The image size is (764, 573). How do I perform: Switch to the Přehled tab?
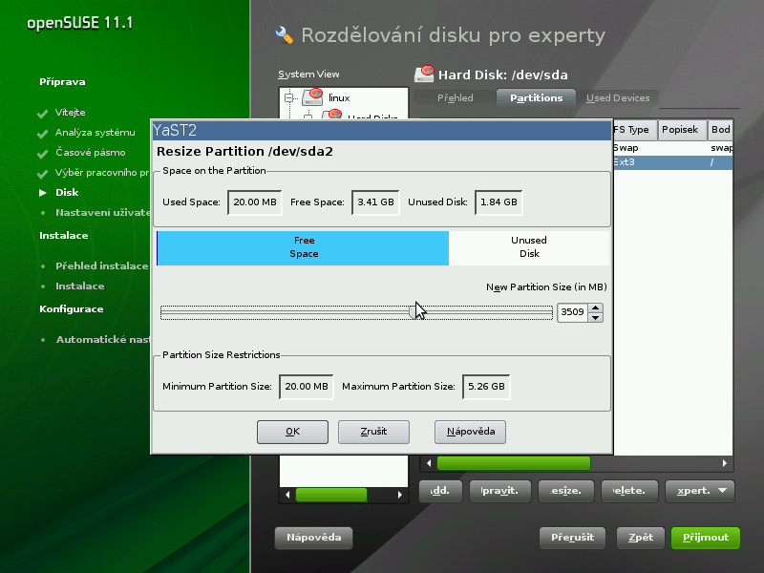pos(456,98)
